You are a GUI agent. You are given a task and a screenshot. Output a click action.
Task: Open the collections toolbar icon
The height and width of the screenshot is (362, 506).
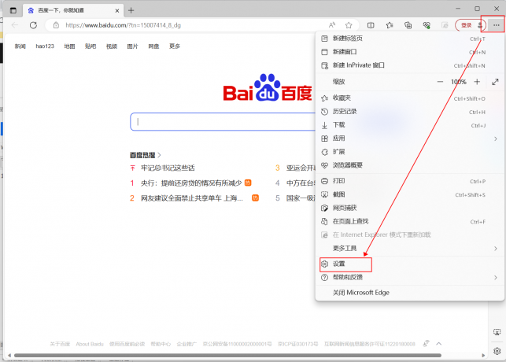click(x=408, y=25)
